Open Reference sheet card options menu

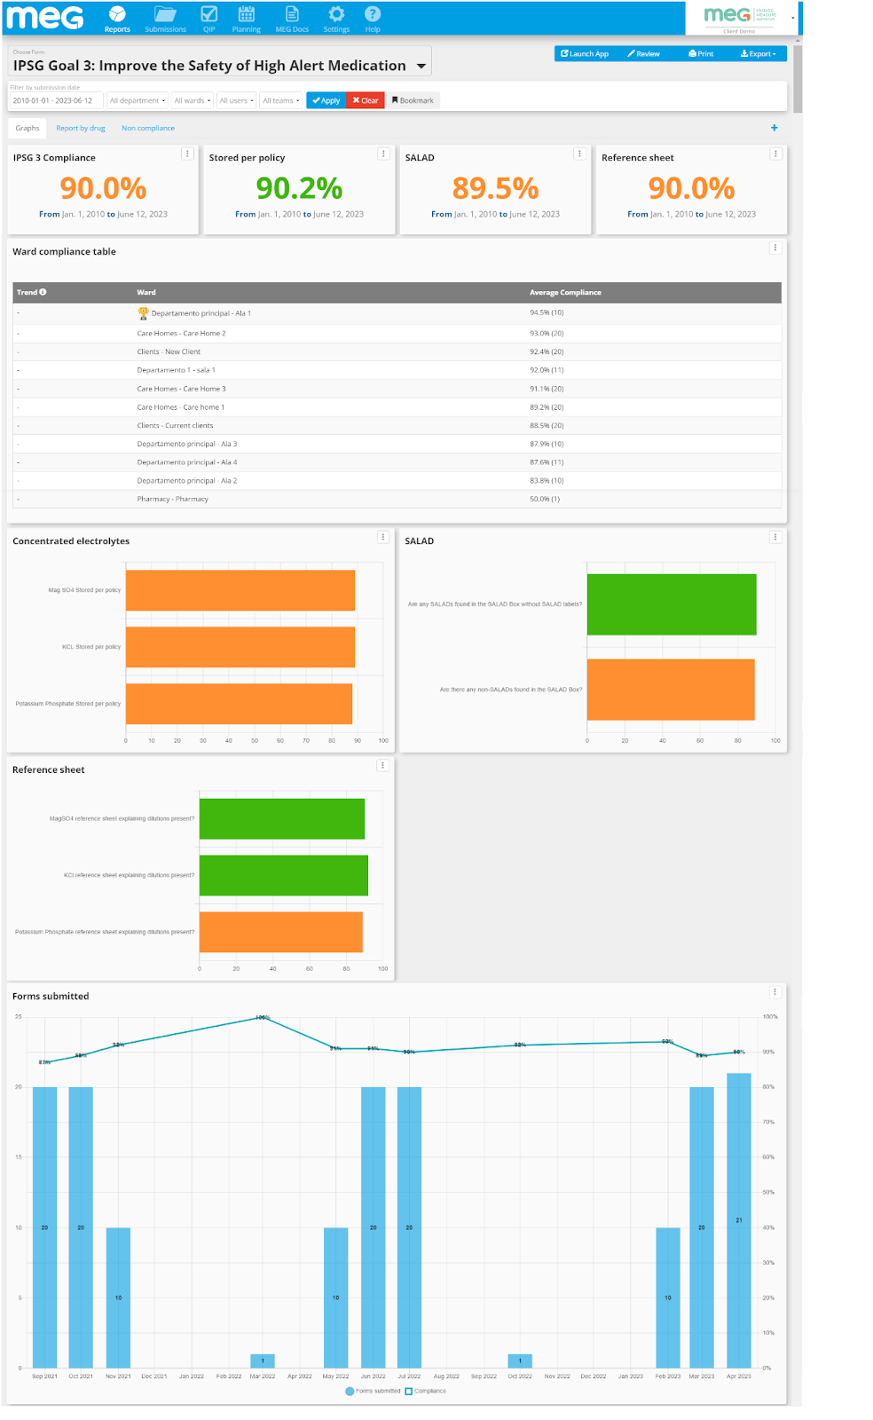(x=775, y=154)
